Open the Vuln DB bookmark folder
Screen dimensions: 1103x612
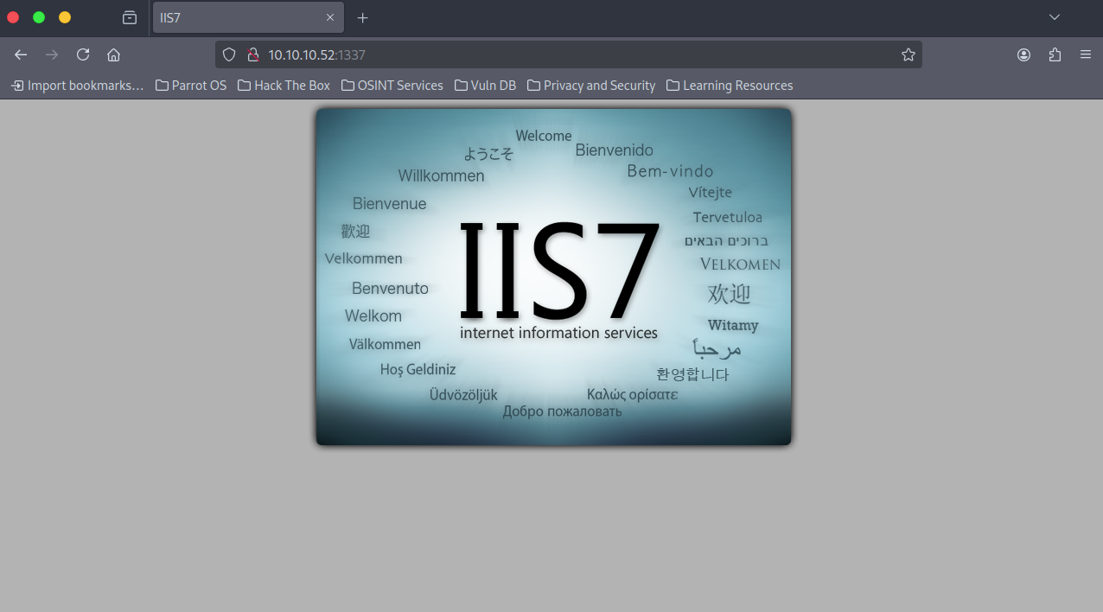click(485, 86)
